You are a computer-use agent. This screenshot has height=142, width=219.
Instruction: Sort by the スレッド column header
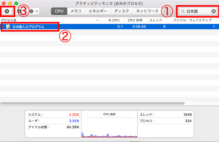[x=155, y=20]
